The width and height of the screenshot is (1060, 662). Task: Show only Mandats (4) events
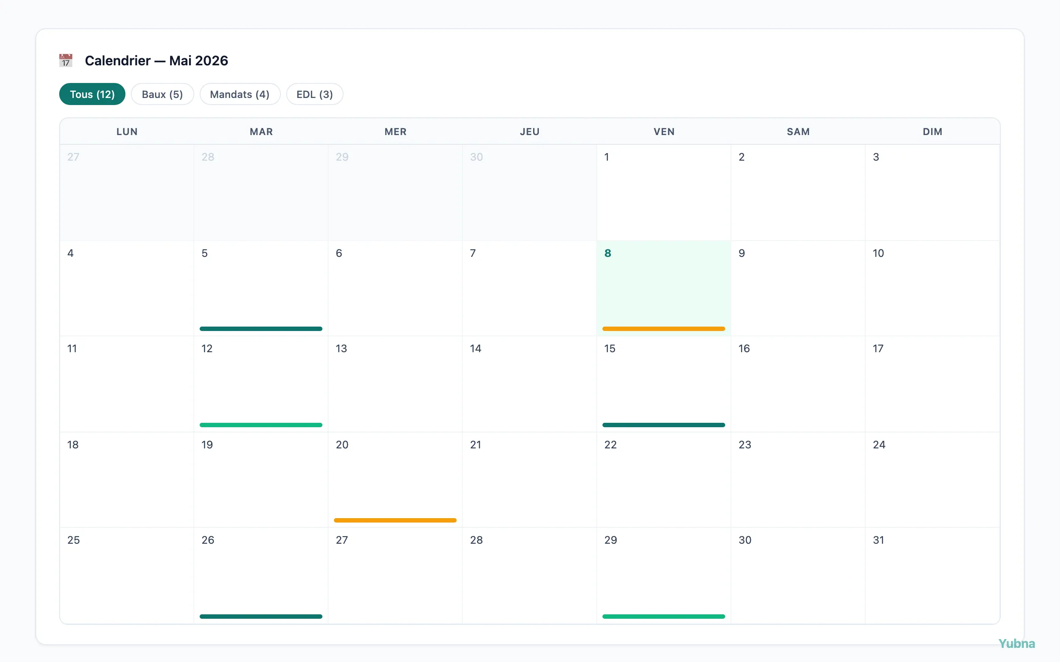click(x=240, y=94)
